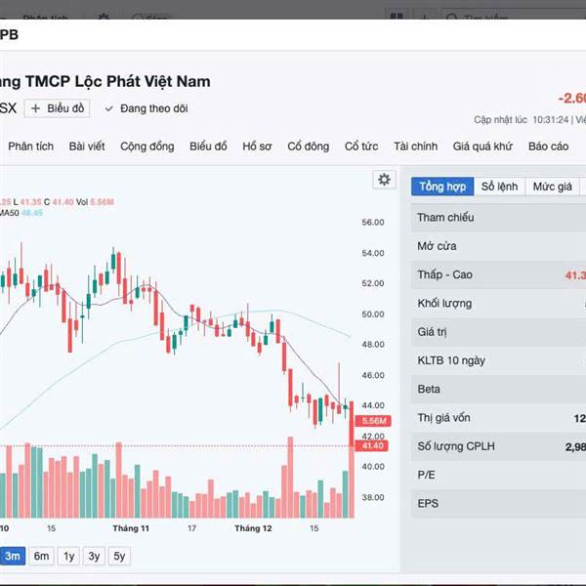The height and width of the screenshot is (586, 586).
Task: View the Cổ tức tab
Action: click(x=361, y=146)
